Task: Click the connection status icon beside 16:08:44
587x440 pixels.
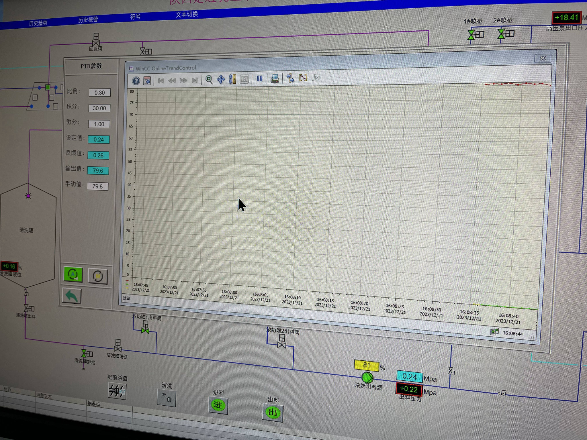Action: [x=494, y=331]
